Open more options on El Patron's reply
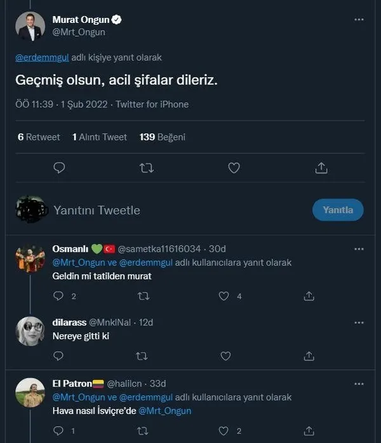381x443 pixels. (359, 384)
